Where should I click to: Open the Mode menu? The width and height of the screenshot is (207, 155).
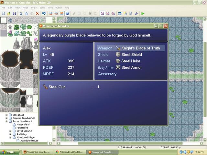pyautogui.click(x=25, y=8)
